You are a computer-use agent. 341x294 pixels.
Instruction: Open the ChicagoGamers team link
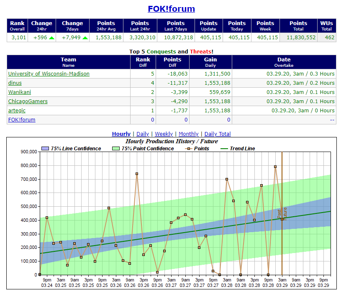point(28,101)
